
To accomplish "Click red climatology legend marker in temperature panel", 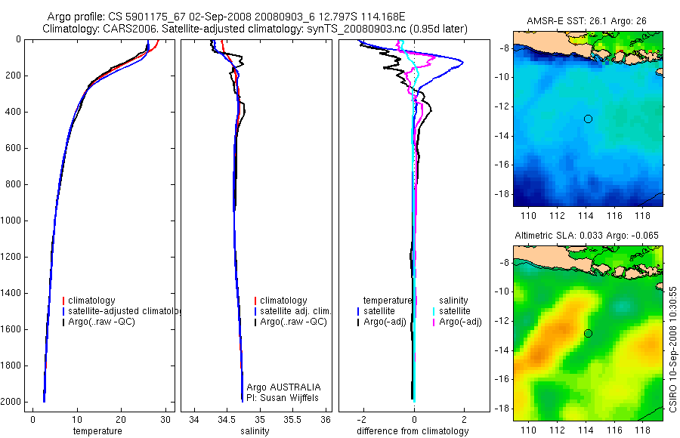I will pyautogui.click(x=63, y=301).
